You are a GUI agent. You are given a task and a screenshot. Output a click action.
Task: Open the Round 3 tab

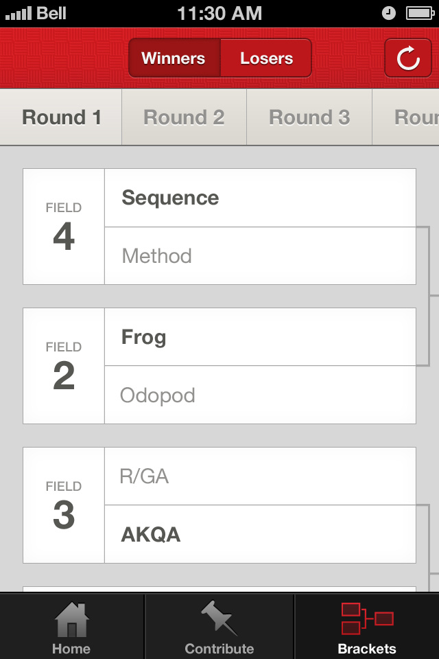[309, 117]
